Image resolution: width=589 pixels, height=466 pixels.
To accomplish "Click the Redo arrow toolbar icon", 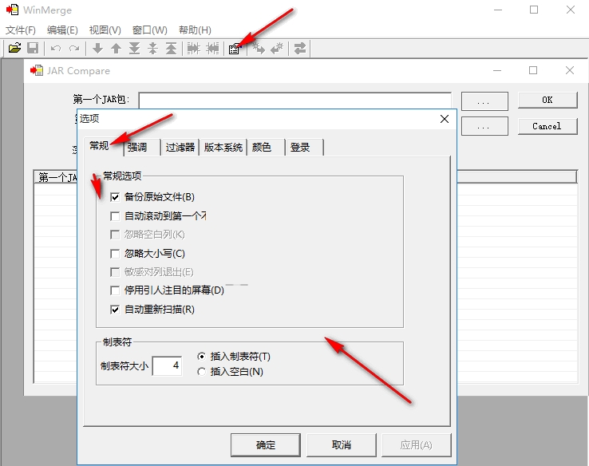I will 74,49.
